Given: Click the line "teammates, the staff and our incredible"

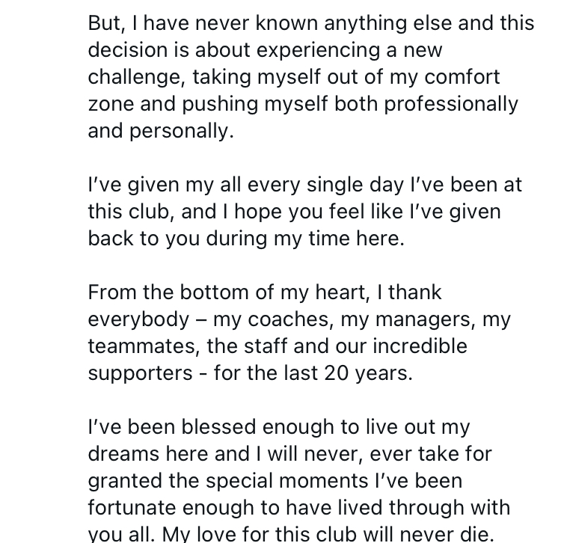Looking at the screenshot, I should [277, 346].
